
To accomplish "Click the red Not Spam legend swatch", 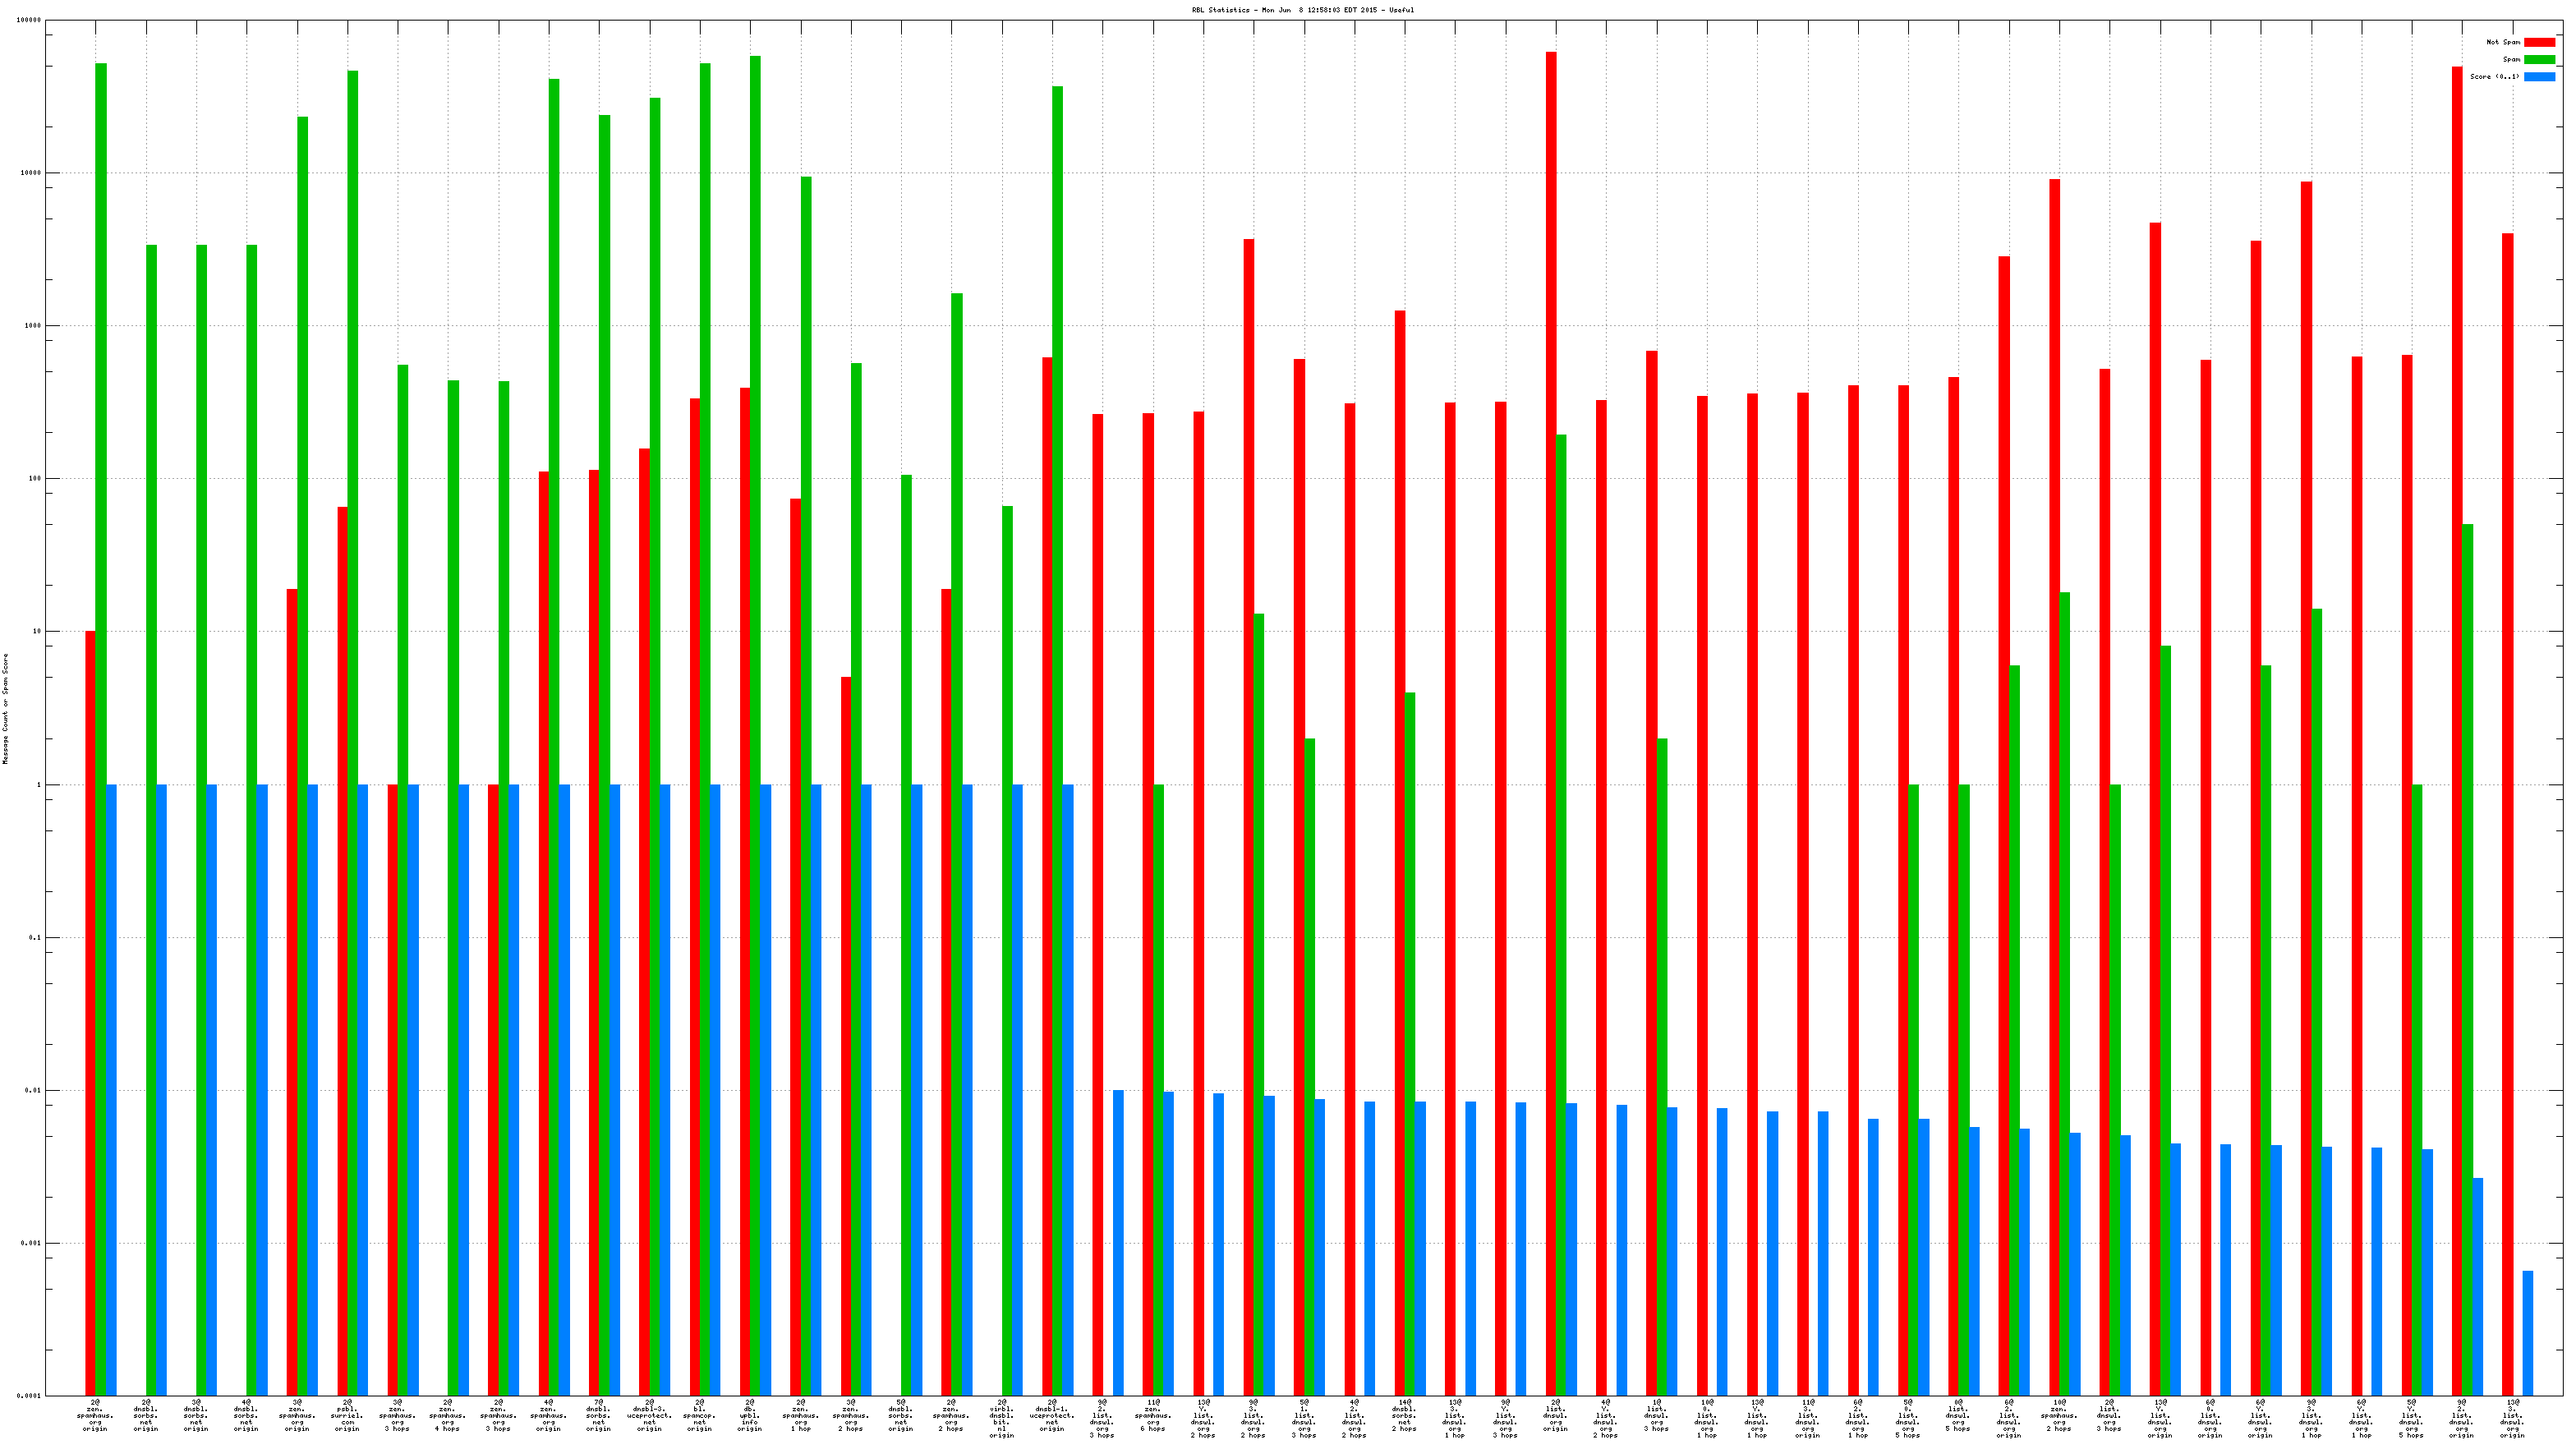I will [x=2538, y=42].
